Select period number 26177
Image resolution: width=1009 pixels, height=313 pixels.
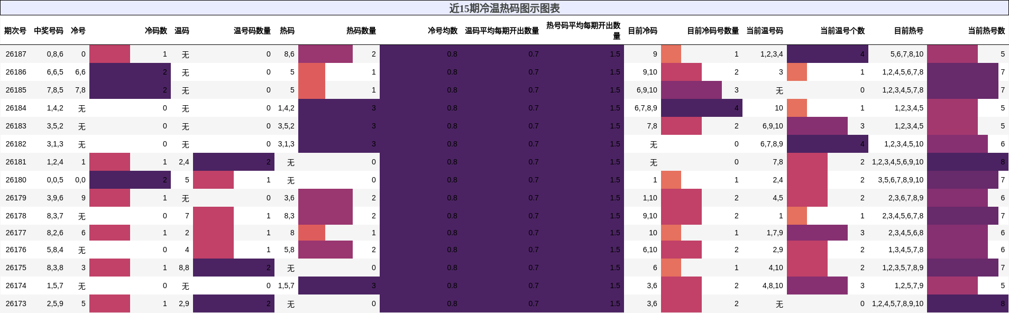point(16,233)
